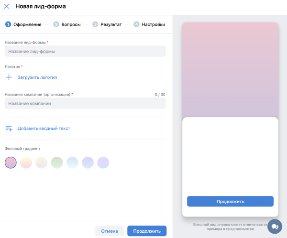Select the last lavender gradient swatch

click(x=103, y=162)
